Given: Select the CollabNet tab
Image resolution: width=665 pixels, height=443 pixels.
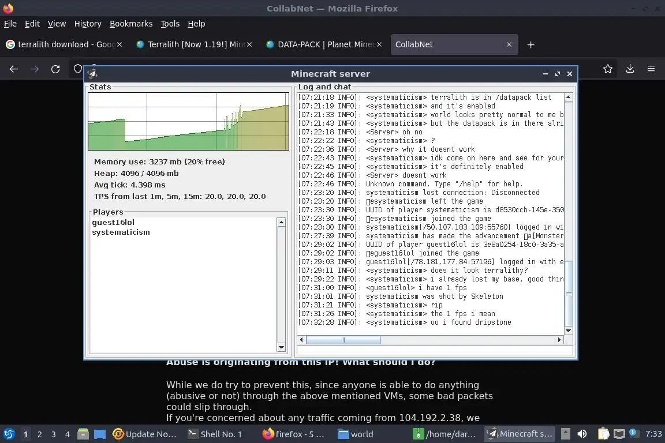Looking at the screenshot, I should click(x=454, y=44).
